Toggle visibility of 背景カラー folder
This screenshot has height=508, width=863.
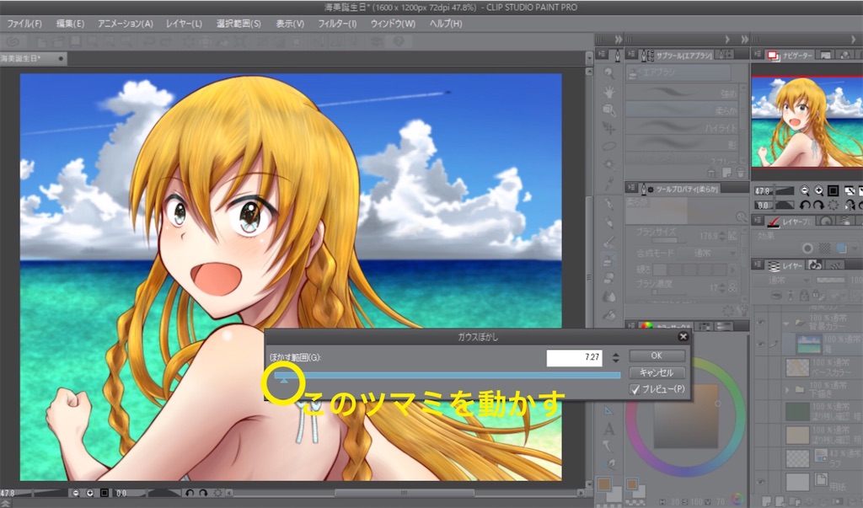click(x=761, y=323)
